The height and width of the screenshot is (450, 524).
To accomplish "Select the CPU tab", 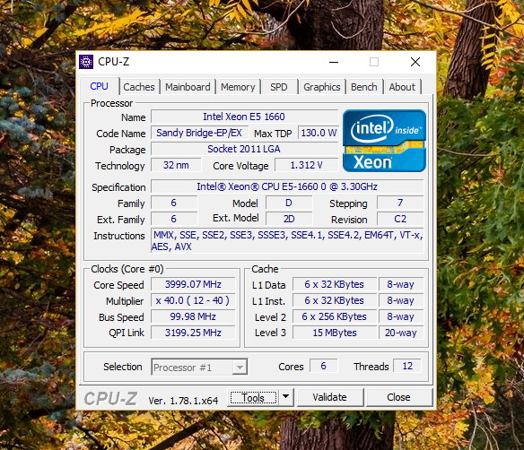I will pos(100,86).
